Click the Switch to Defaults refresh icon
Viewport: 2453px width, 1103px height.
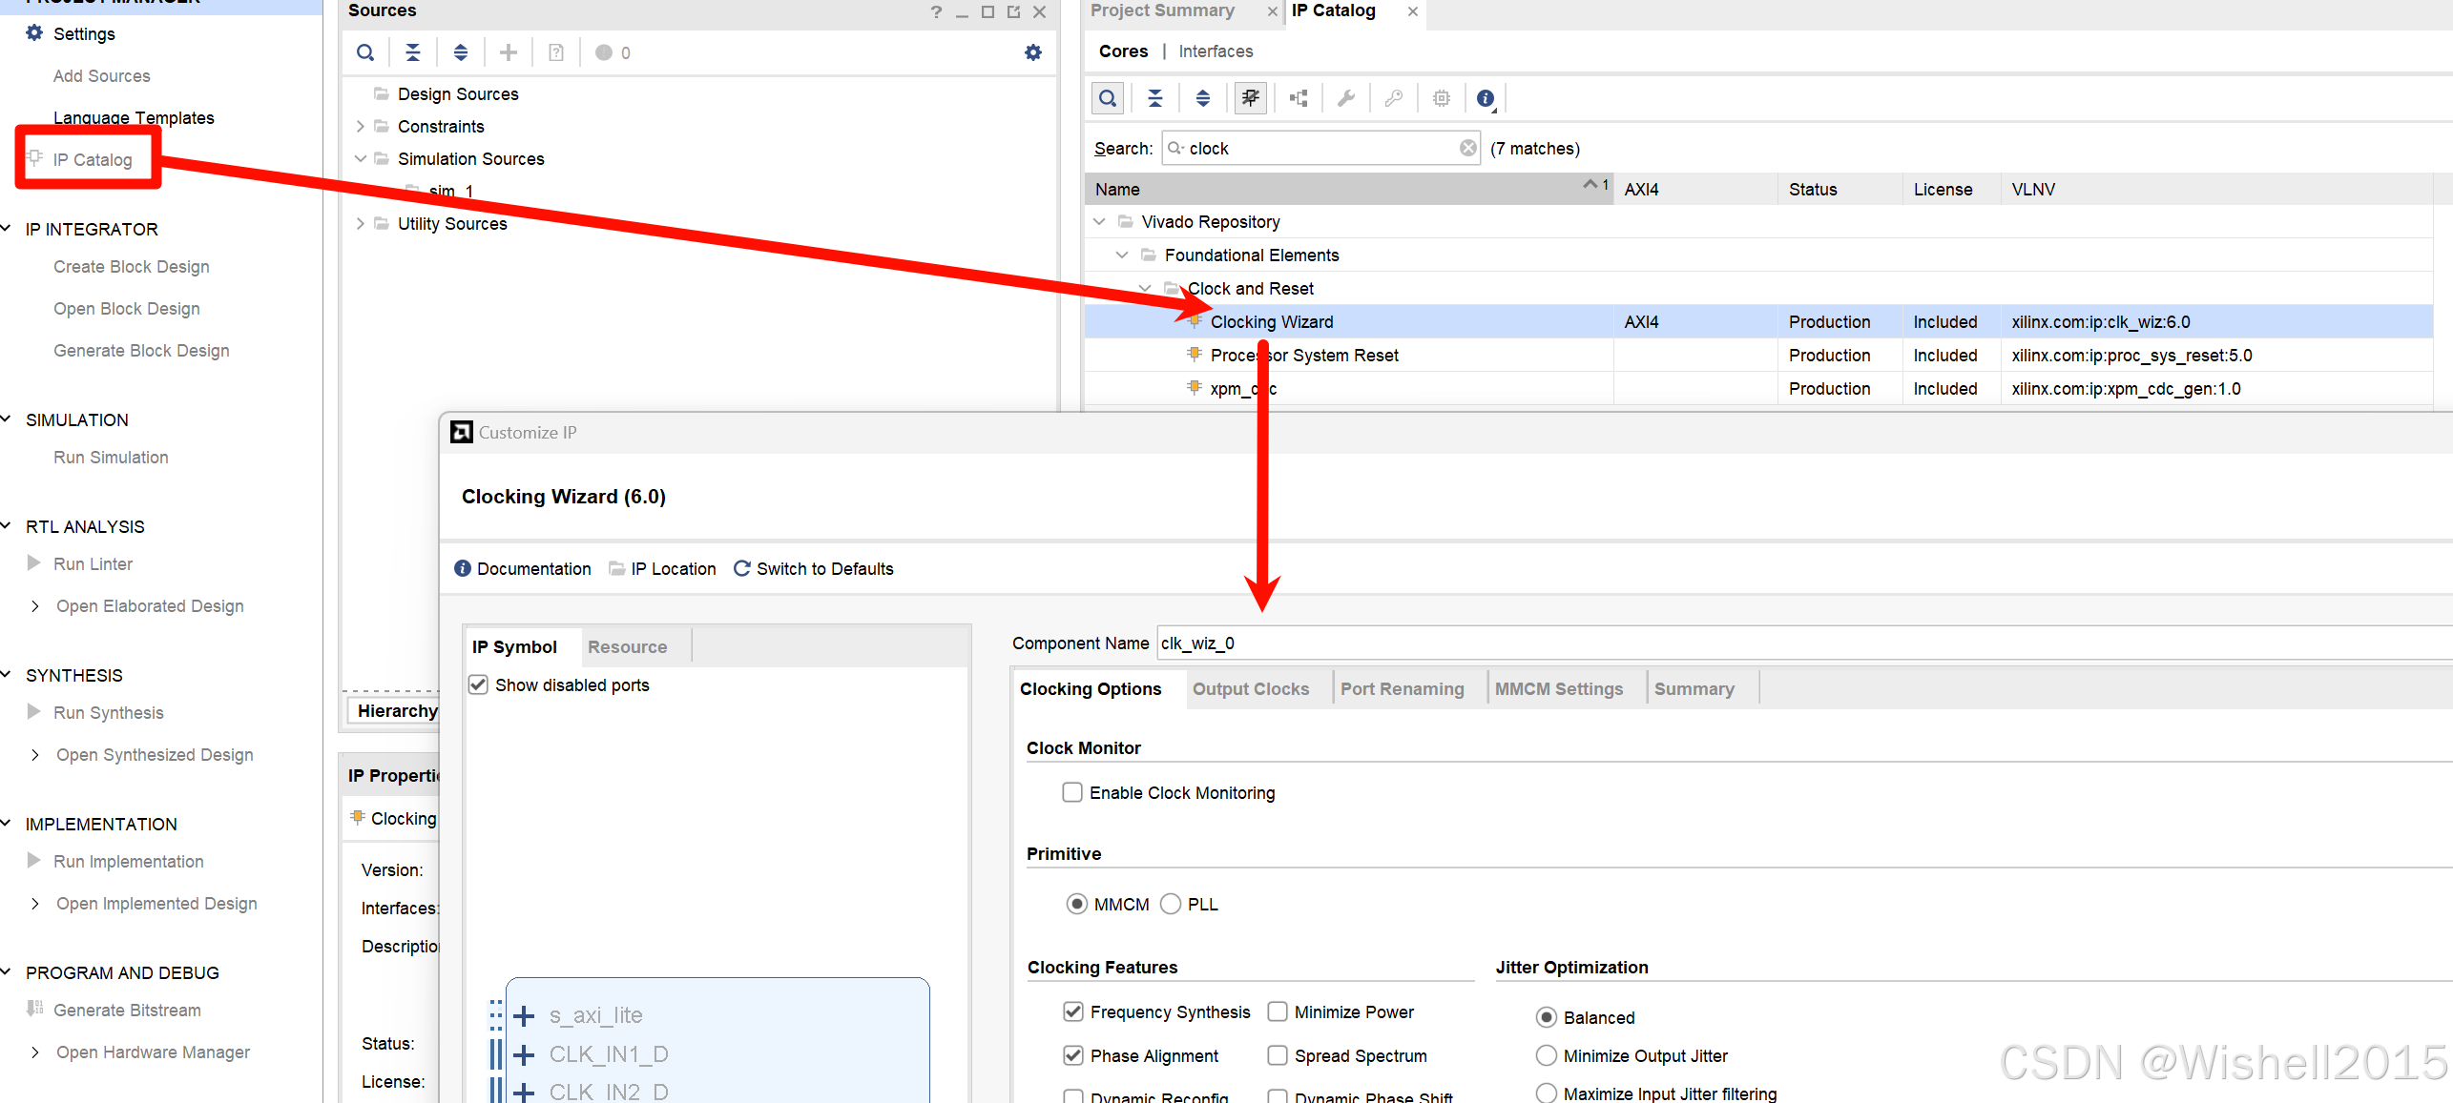pos(741,568)
